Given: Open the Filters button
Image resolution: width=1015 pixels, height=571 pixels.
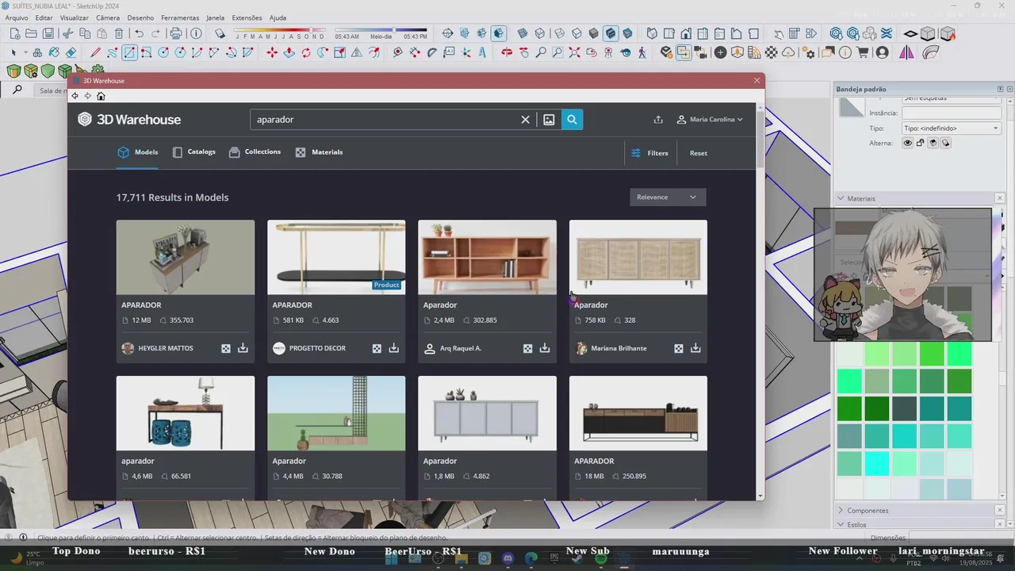Looking at the screenshot, I should [649, 153].
